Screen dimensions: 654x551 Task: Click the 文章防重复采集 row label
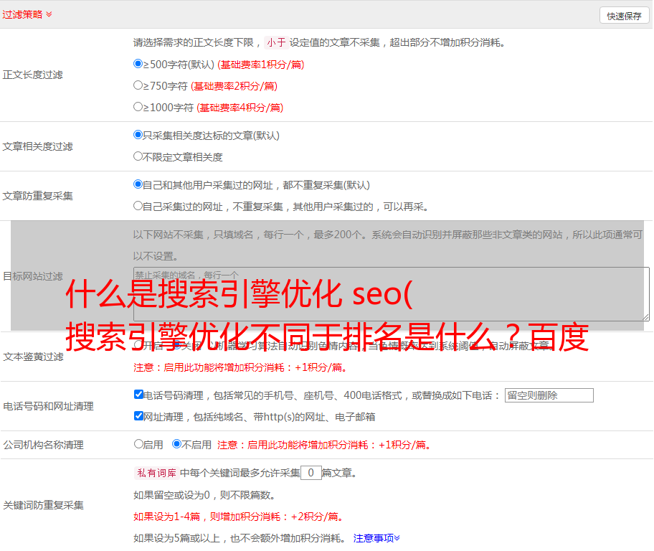click(37, 196)
